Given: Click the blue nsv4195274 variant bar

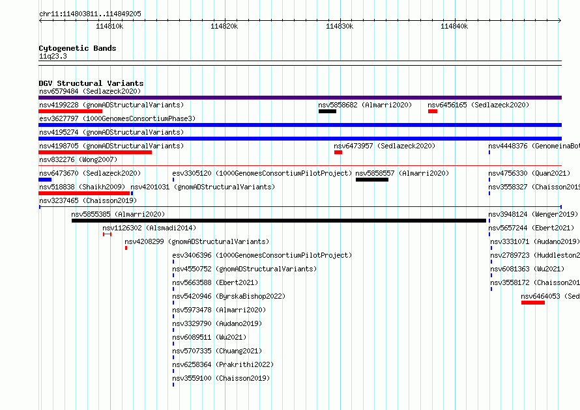Looking at the screenshot, I should click(x=300, y=139).
